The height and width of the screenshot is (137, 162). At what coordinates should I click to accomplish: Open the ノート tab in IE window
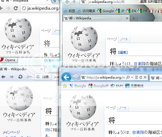[x=123, y=108]
